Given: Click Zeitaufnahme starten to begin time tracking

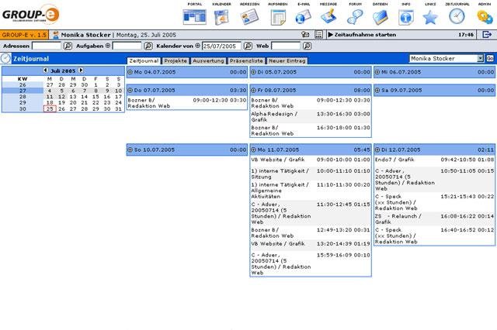Looking at the screenshot, I should (x=362, y=35).
